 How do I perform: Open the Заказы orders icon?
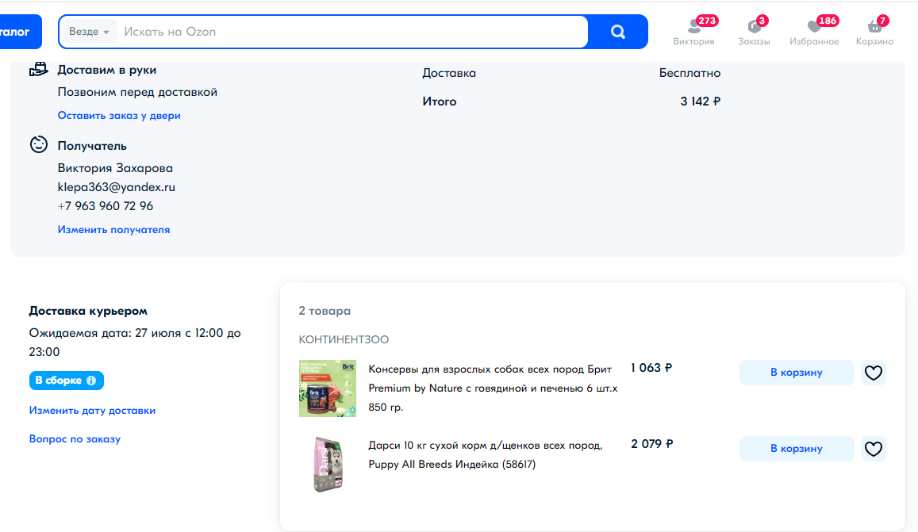pyautogui.click(x=754, y=33)
